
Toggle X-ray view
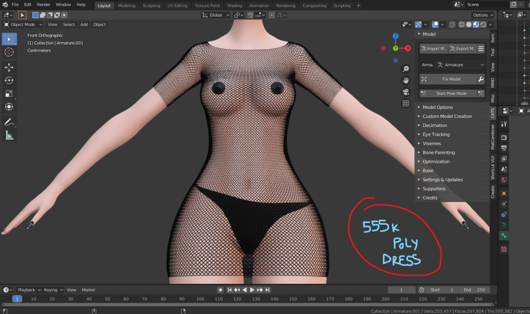(452, 25)
